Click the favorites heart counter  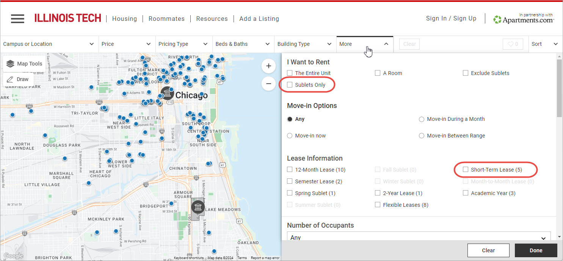[x=513, y=44]
